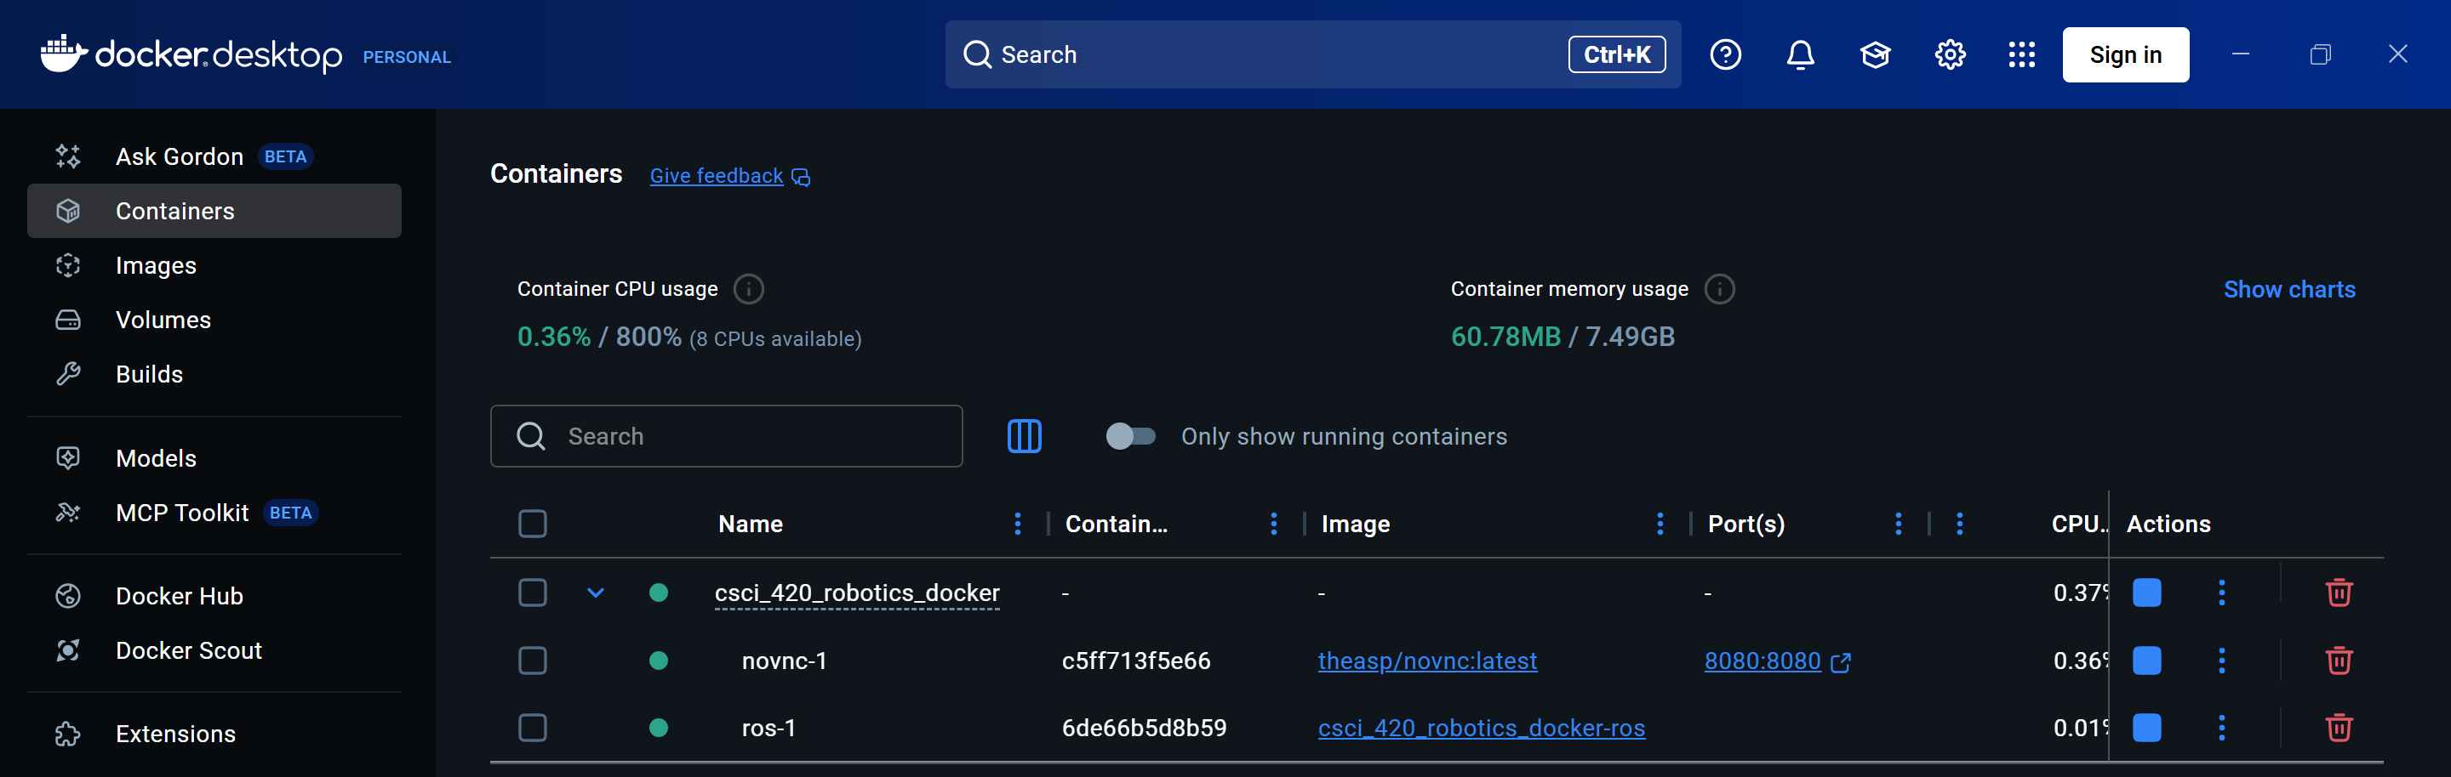Check the csci_420_robotics_docker row checkbox
Screen dimensions: 2451x777
coord(532,593)
